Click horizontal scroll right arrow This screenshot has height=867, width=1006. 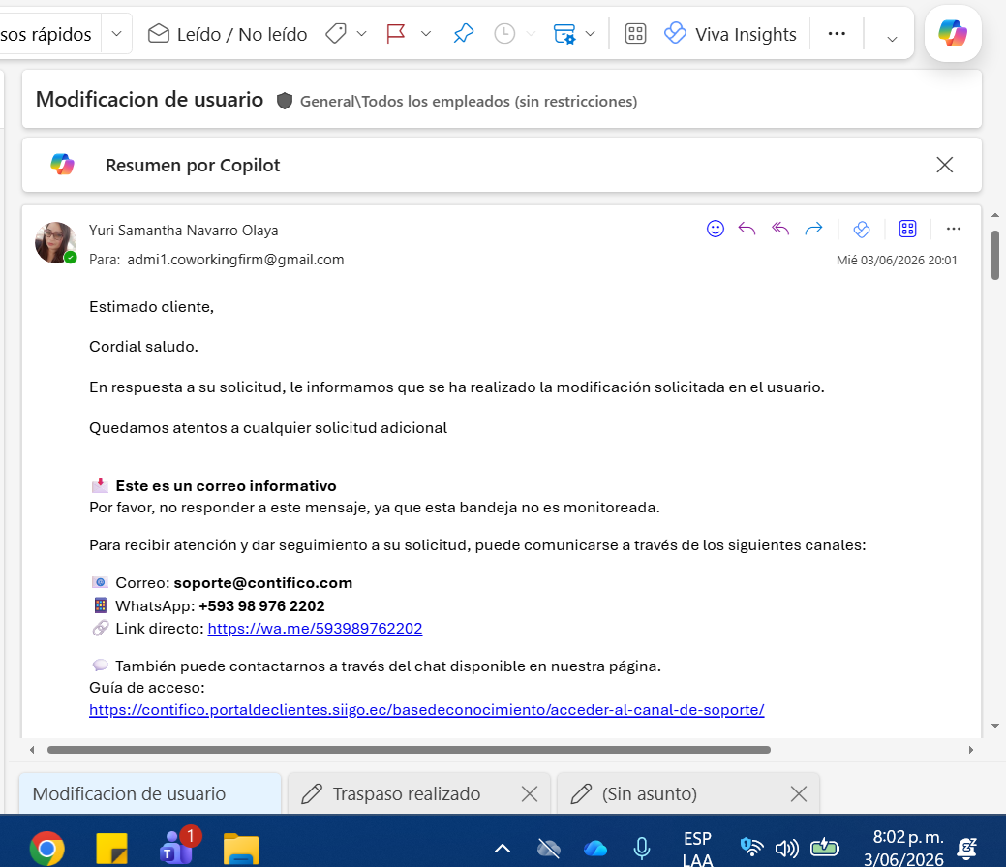[971, 750]
